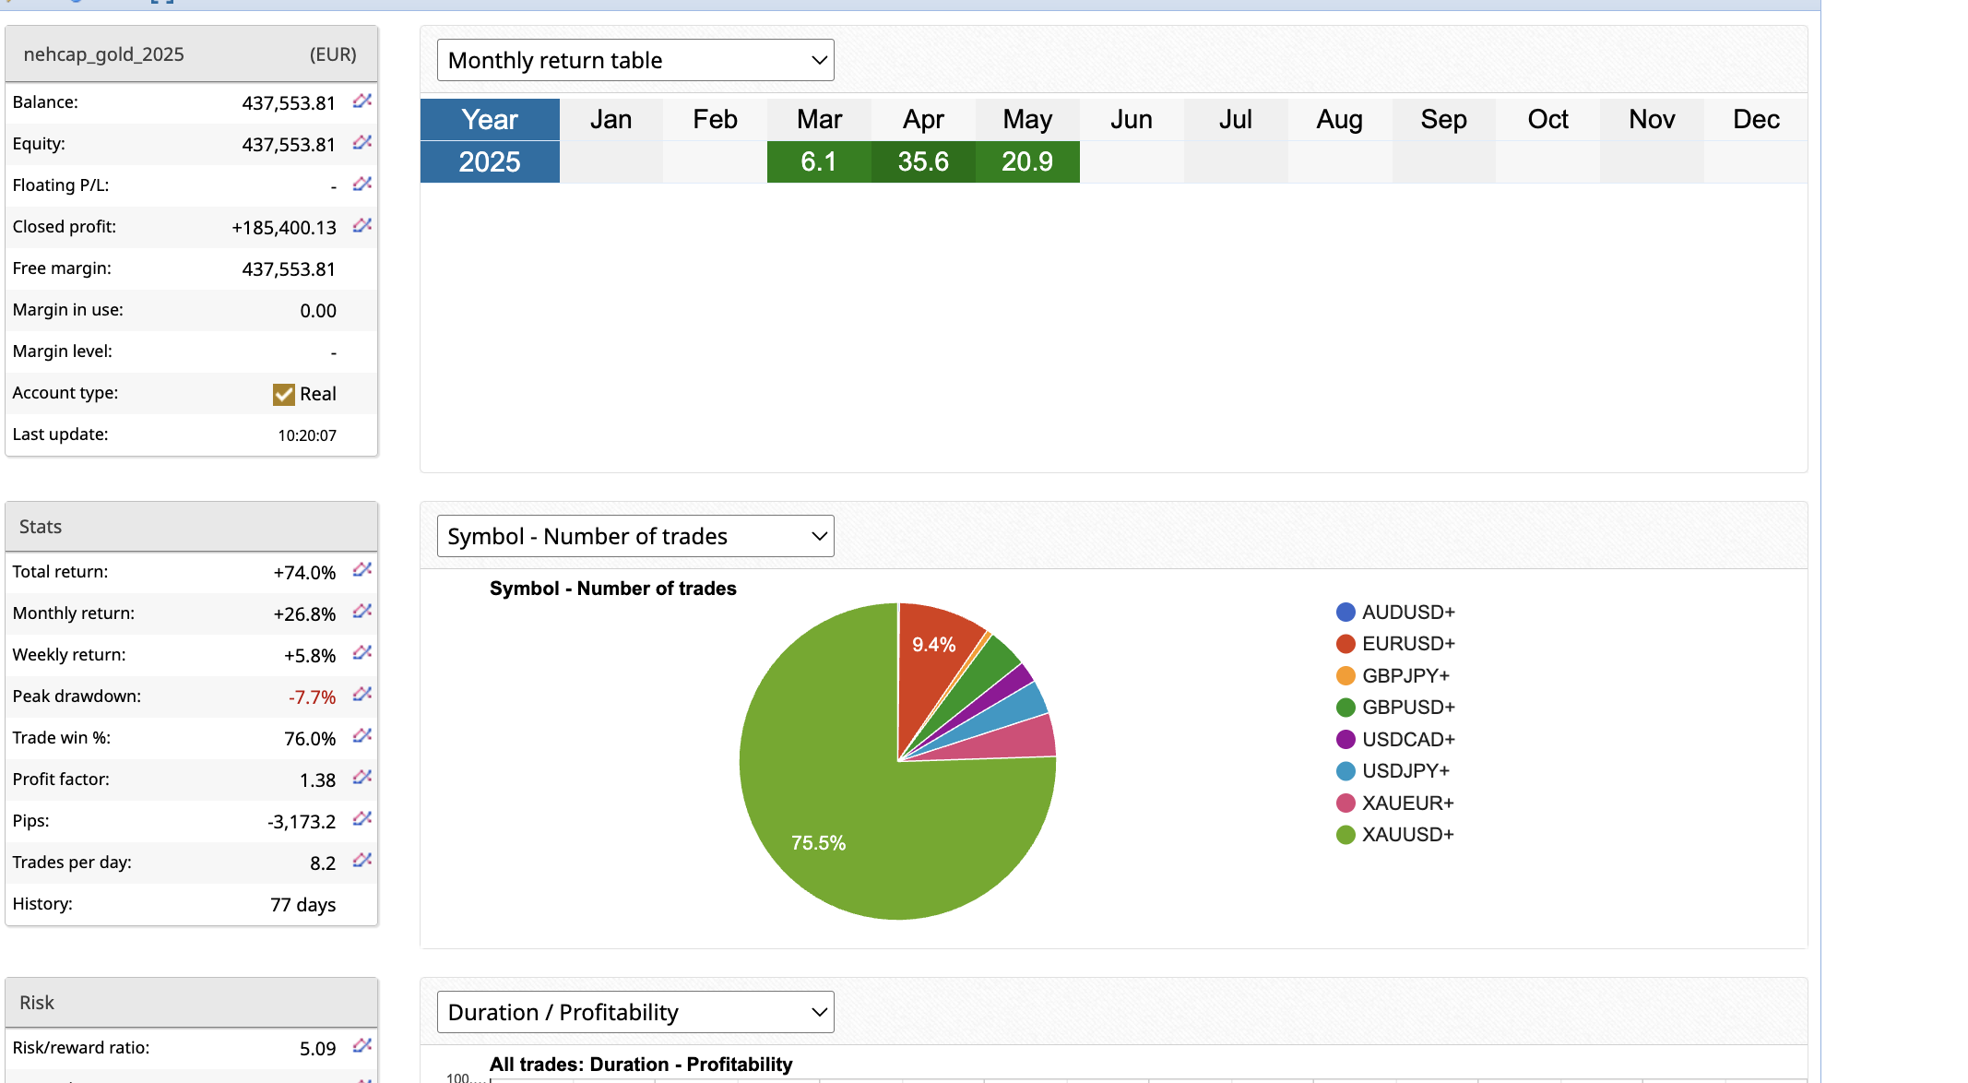Click the chart icon beside Equity
This screenshot has height=1083, width=1968.
click(362, 143)
